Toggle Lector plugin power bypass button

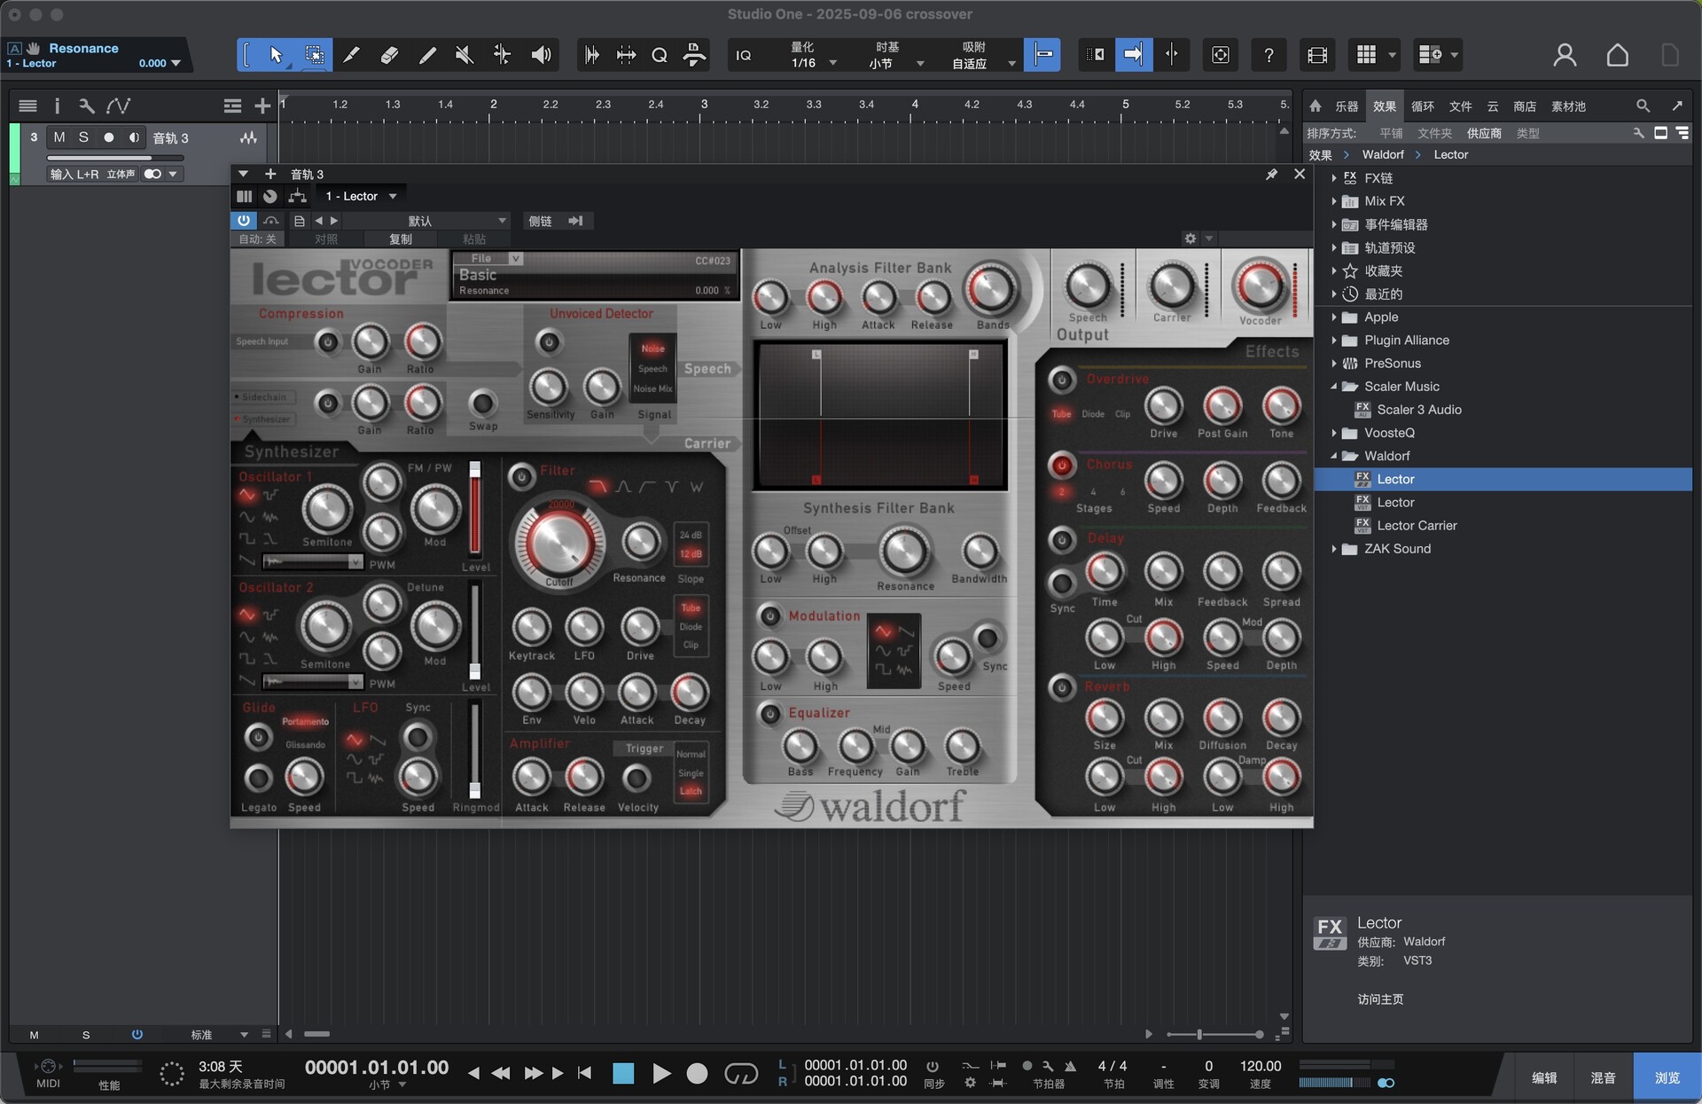[x=243, y=221]
